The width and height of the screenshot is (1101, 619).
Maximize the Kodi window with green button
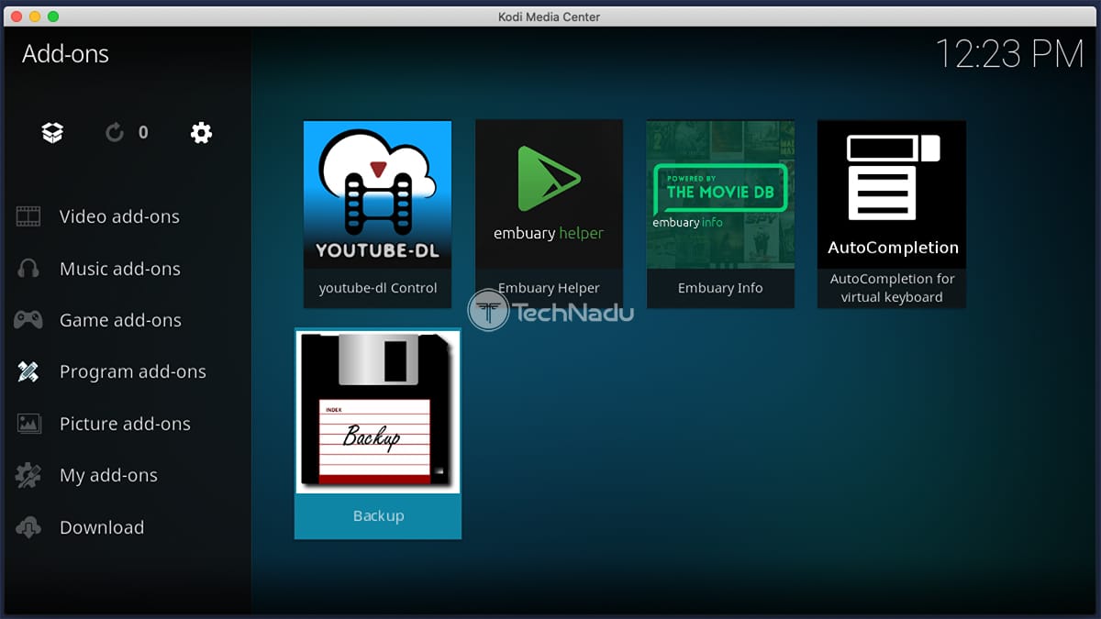point(53,17)
